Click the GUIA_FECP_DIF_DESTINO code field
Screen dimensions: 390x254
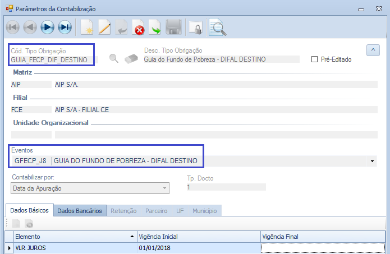tap(54, 59)
